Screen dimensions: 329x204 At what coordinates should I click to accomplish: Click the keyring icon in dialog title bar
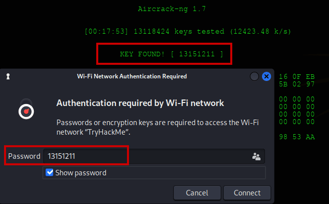8,76
